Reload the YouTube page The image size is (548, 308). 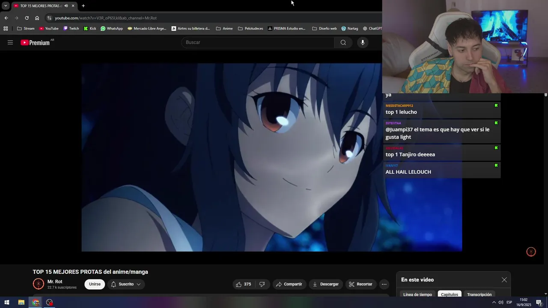pos(27,18)
